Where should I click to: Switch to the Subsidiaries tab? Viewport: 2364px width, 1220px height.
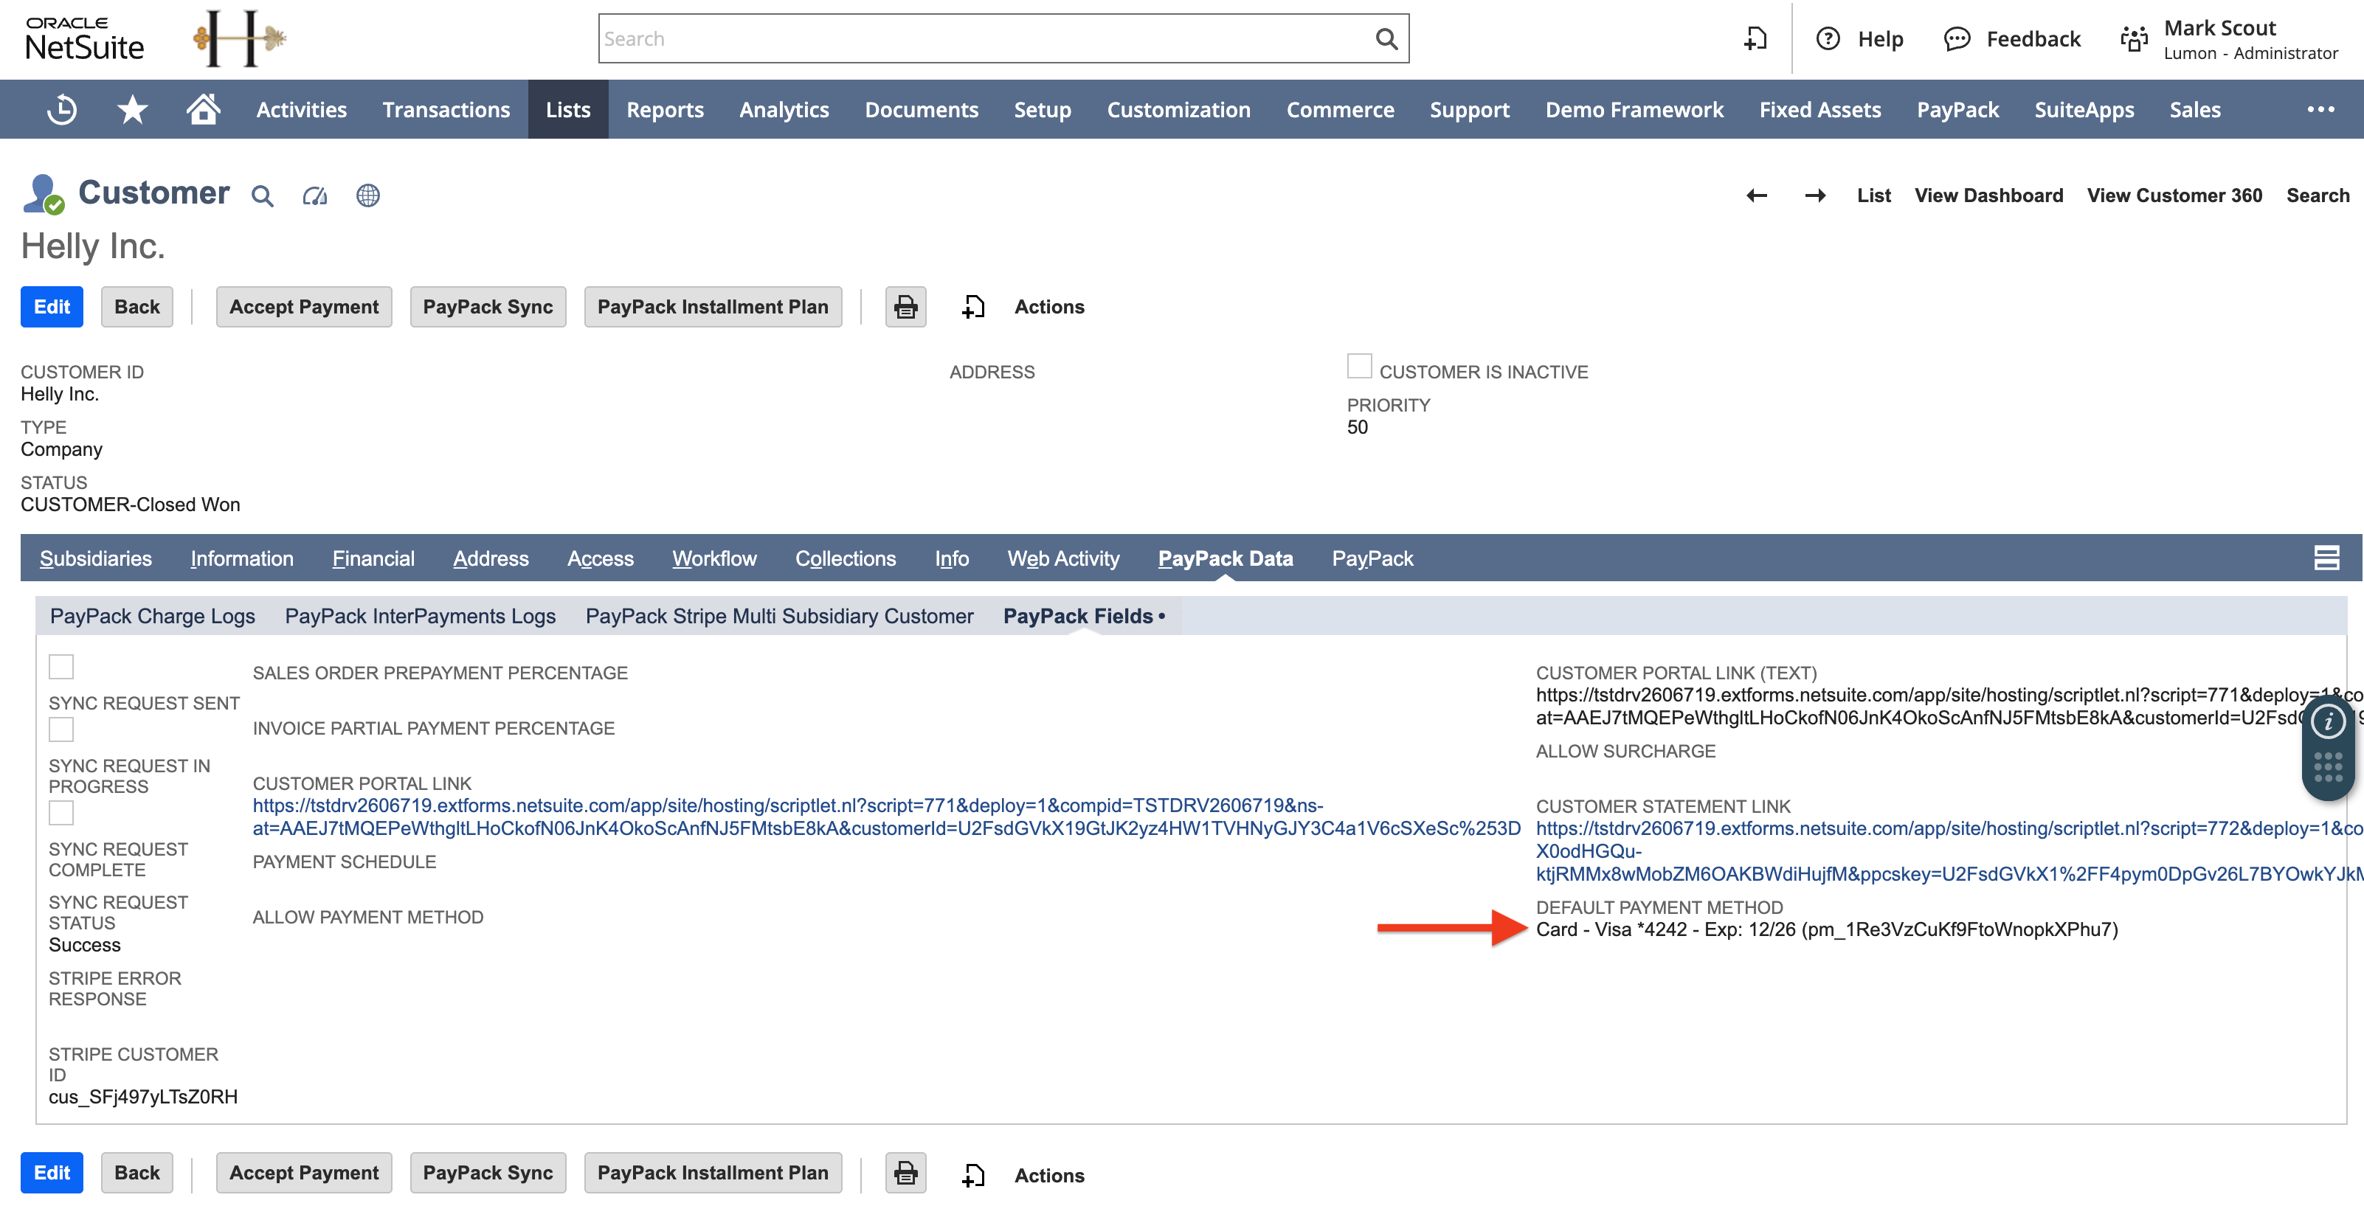(x=95, y=558)
